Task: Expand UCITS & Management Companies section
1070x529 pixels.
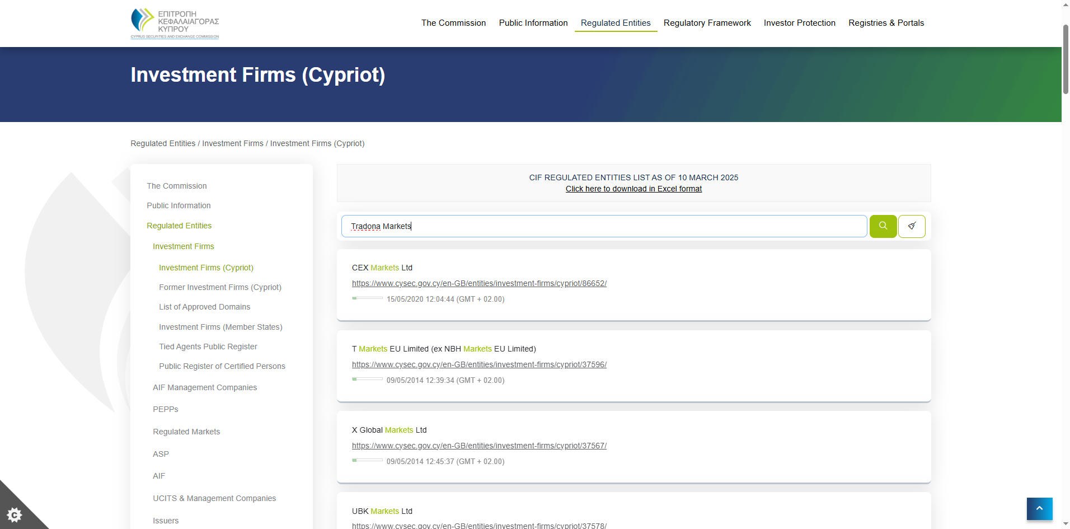Action: click(214, 498)
